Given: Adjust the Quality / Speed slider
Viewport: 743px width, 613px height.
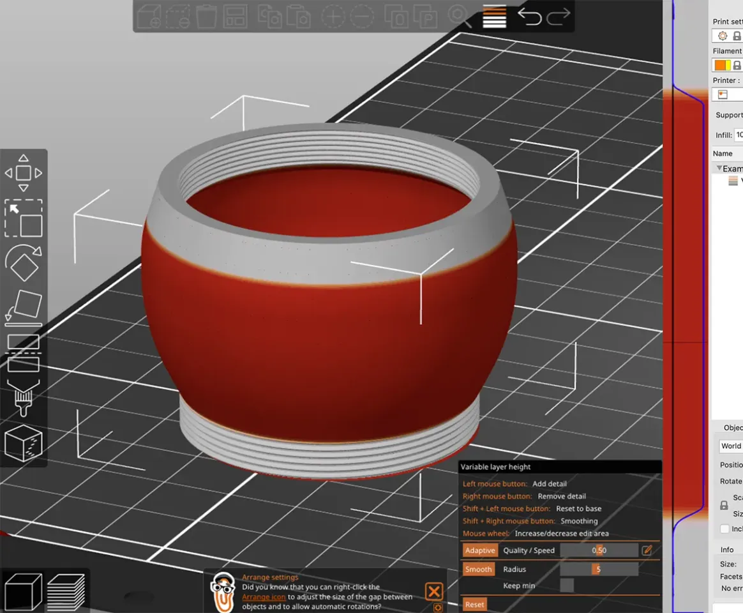Looking at the screenshot, I should [599, 550].
